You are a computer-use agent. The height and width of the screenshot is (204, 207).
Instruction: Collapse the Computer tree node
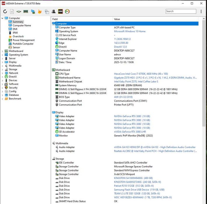(x=2, y=18)
